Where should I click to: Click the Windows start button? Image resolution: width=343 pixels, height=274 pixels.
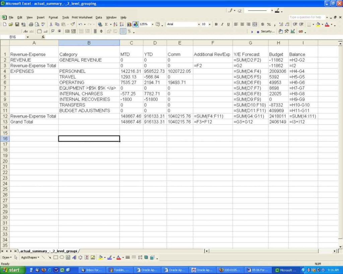[x=12, y=270]
